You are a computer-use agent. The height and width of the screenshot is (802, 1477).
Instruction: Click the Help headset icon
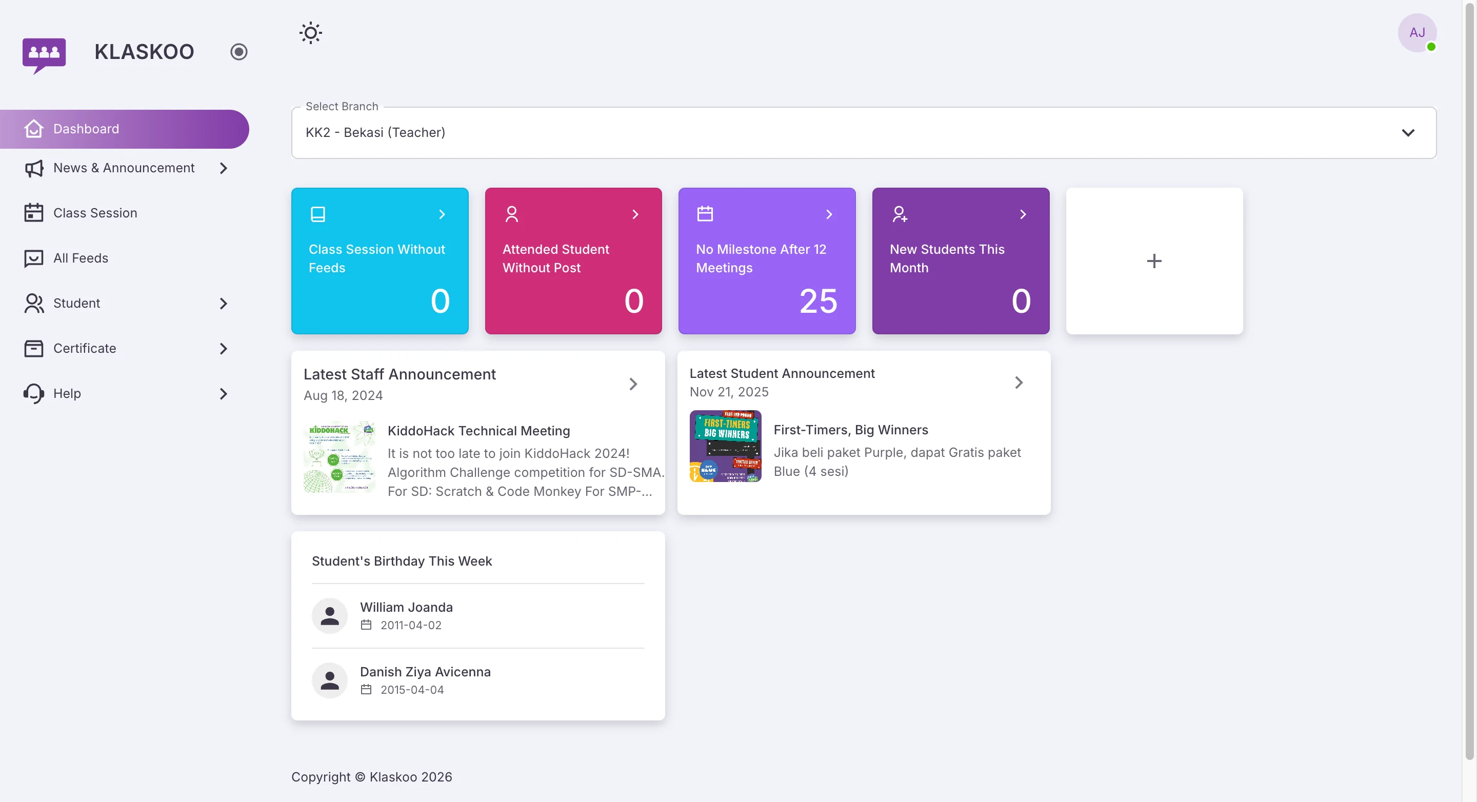click(34, 393)
